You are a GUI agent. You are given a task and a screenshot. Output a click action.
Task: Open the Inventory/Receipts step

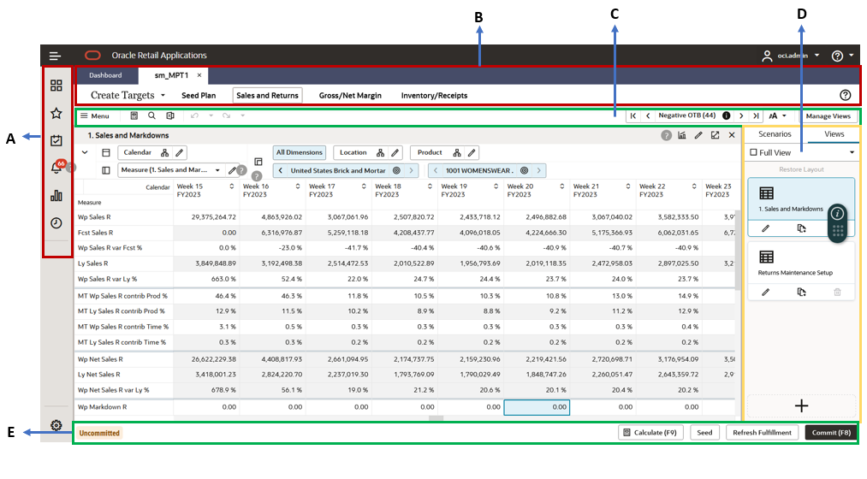[434, 96]
